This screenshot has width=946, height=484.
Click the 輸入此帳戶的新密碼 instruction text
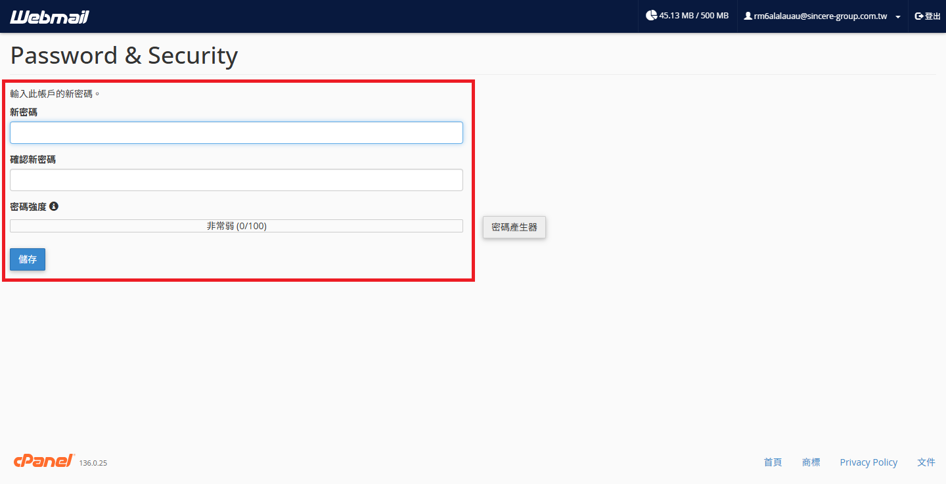[x=55, y=94]
